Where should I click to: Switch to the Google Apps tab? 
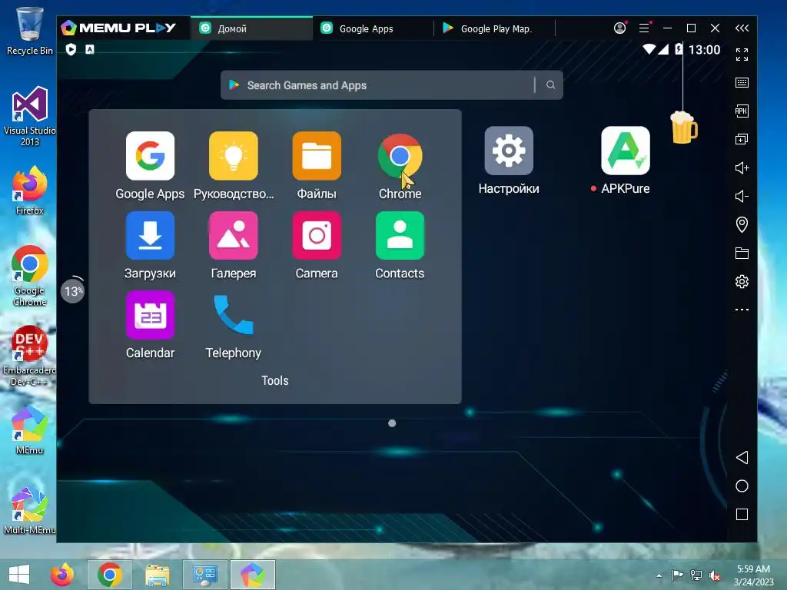point(373,28)
